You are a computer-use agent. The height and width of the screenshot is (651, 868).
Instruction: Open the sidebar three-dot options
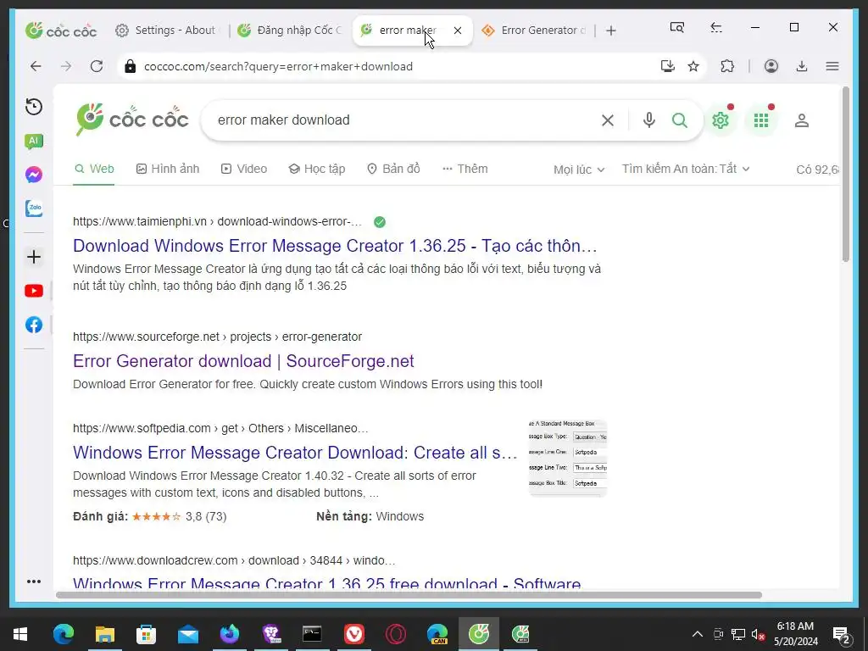pos(34,581)
